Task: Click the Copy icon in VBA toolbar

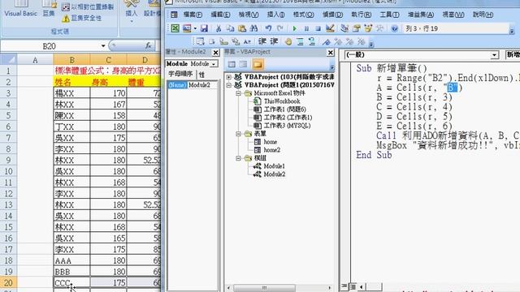Action: [230, 28]
